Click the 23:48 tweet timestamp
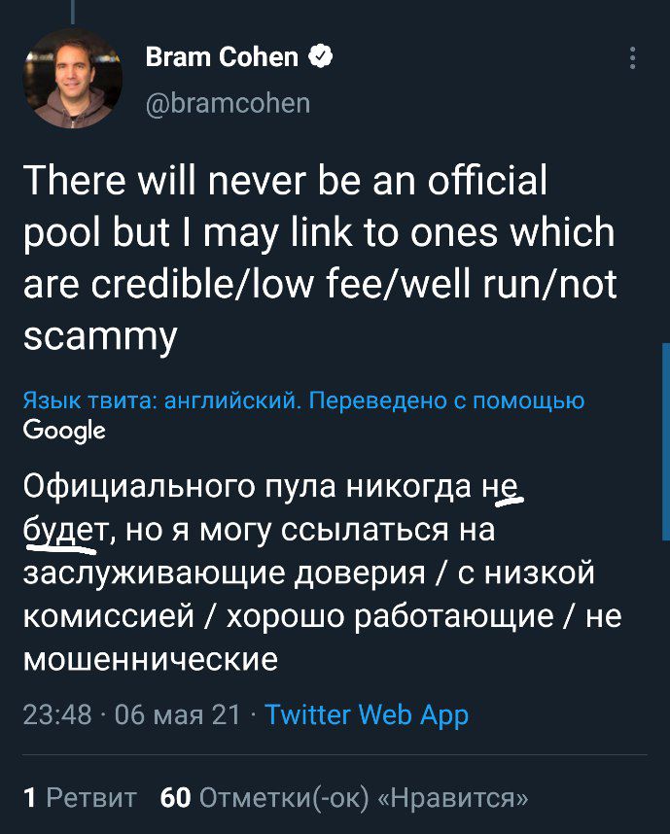 [x=56, y=715]
